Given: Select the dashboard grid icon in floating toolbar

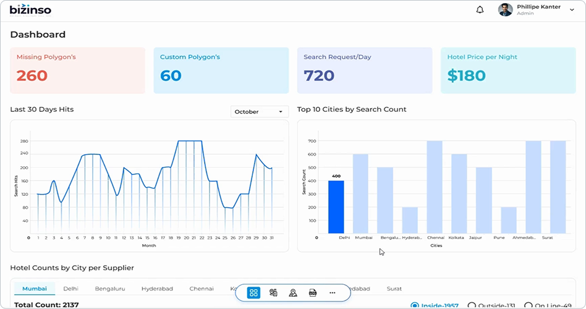Looking at the screenshot, I should (253, 293).
